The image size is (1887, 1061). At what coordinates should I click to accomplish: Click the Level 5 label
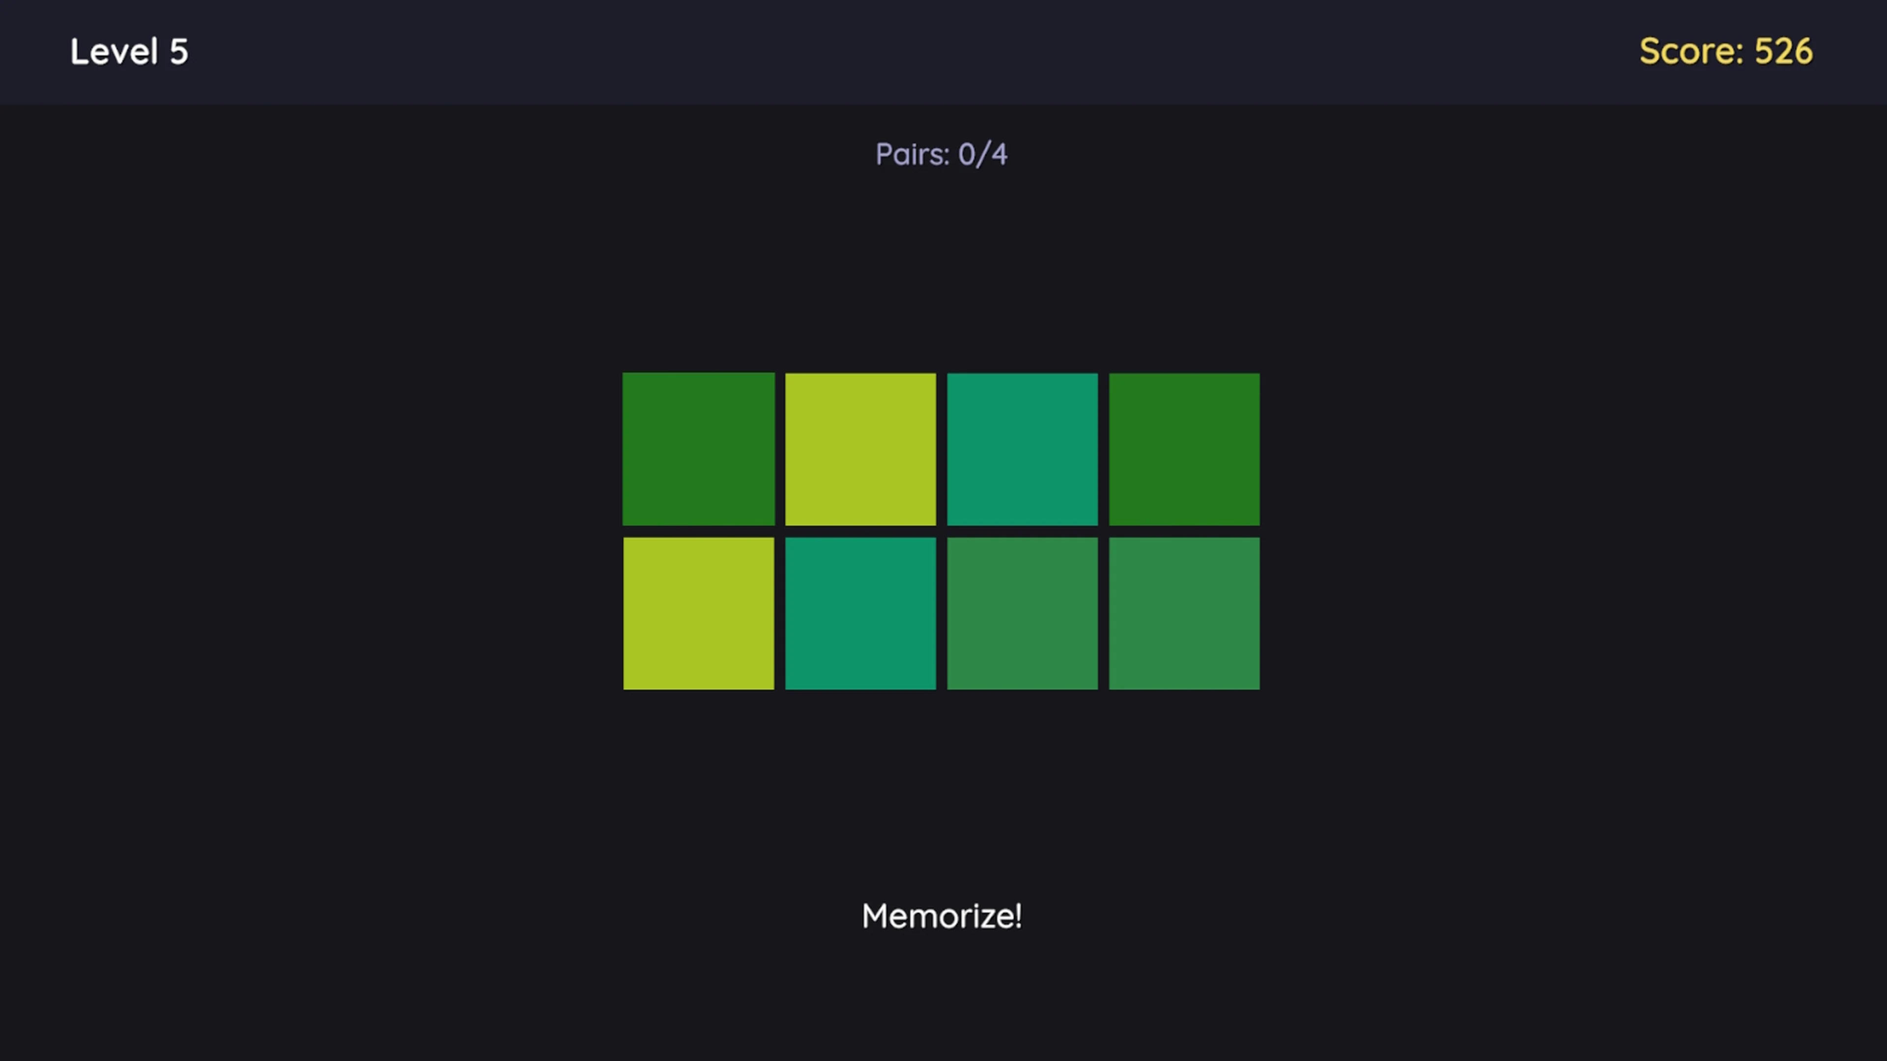[130, 51]
